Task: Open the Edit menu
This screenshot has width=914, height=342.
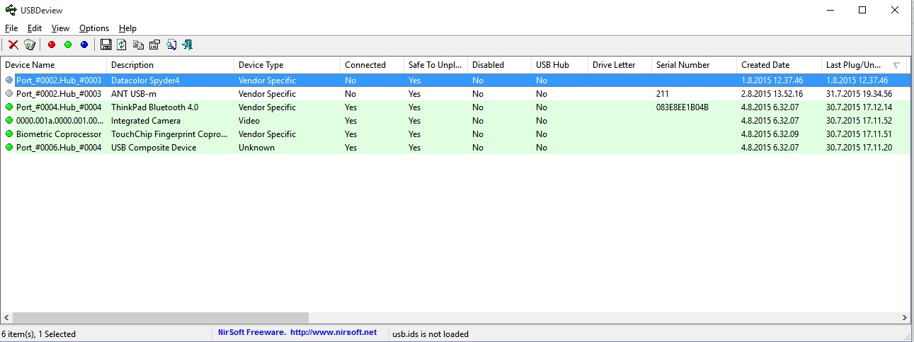Action: tap(35, 28)
